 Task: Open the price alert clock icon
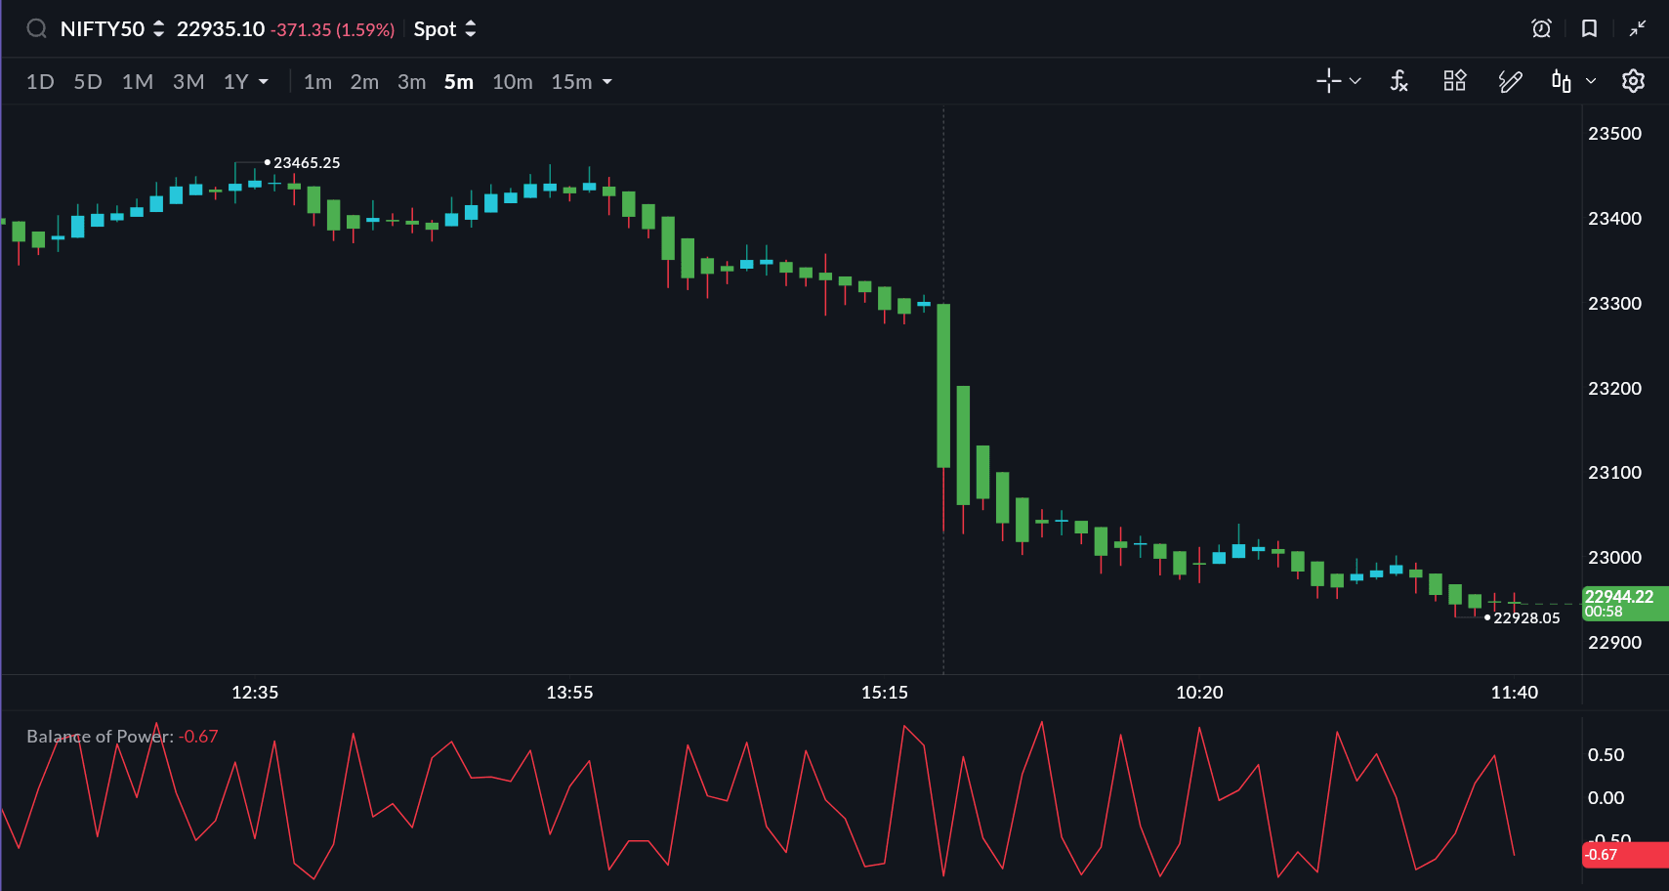coord(1541,28)
